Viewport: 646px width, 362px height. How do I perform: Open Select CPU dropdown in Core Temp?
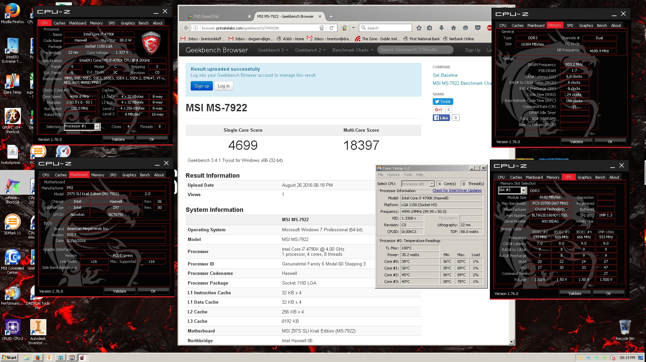(432, 184)
